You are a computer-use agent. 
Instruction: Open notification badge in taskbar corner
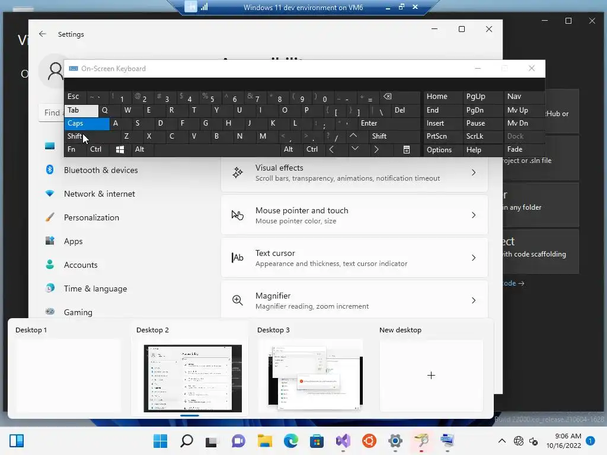pyautogui.click(x=590, y=440)
